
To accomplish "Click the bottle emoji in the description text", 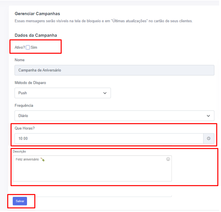I will [x=42, y=159].
